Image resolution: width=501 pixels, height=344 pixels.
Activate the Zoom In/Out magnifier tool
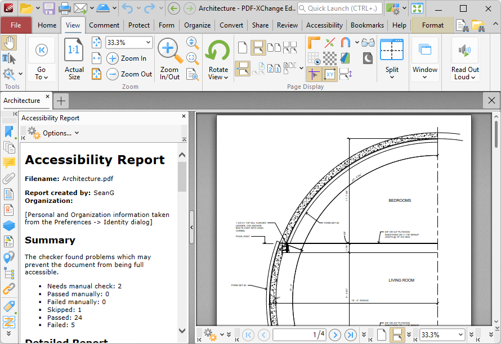pyautogui.click(x=169, y=59)
